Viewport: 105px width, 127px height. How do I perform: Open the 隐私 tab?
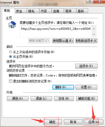[33, 11]
